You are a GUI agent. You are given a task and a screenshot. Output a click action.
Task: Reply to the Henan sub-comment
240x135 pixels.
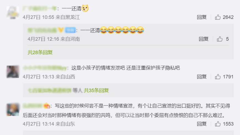point(204,39)
